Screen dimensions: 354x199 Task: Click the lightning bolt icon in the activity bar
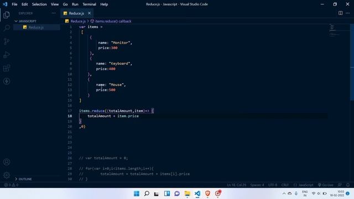(x=7, y=81)
